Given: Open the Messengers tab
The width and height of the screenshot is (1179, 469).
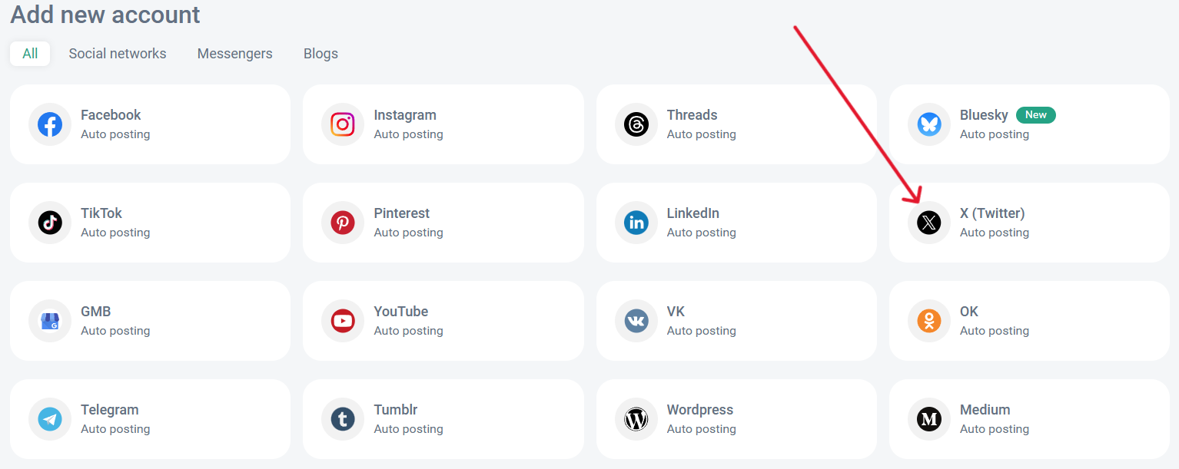Looking at the screenshot, I should coord(234,54).
